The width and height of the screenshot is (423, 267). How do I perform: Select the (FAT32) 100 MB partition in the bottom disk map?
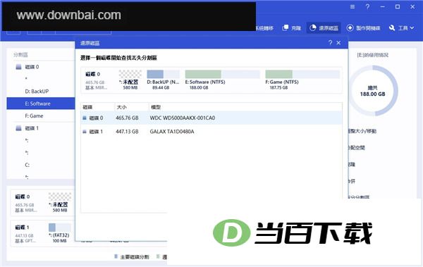pos(59,233)
